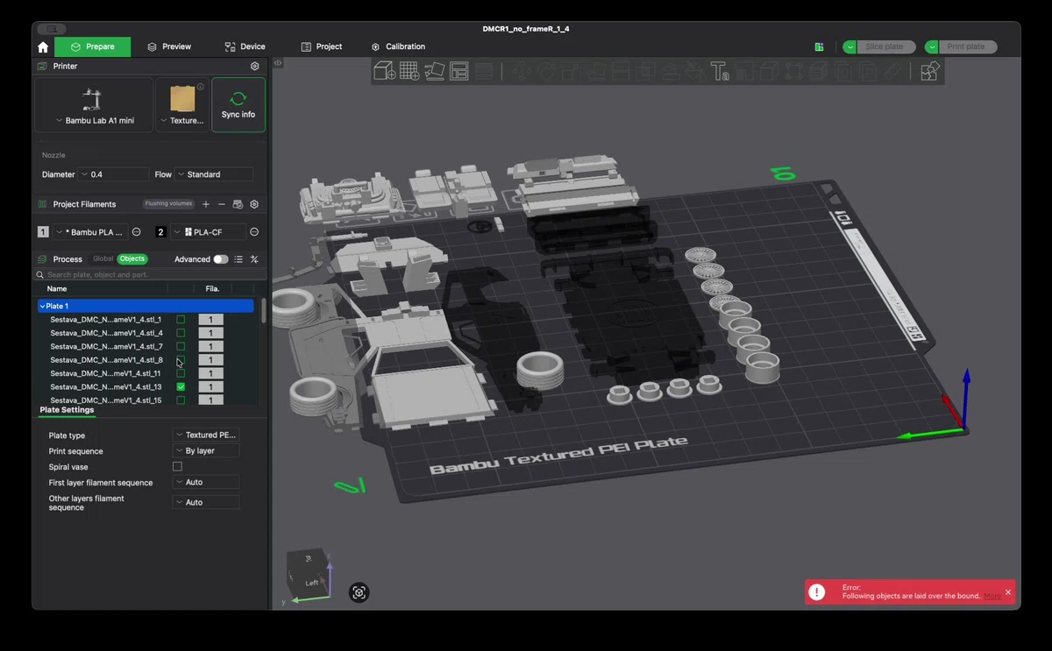This screenshot has width=1052, height=651.
Task: Close the error notification
Action: 1008,592
